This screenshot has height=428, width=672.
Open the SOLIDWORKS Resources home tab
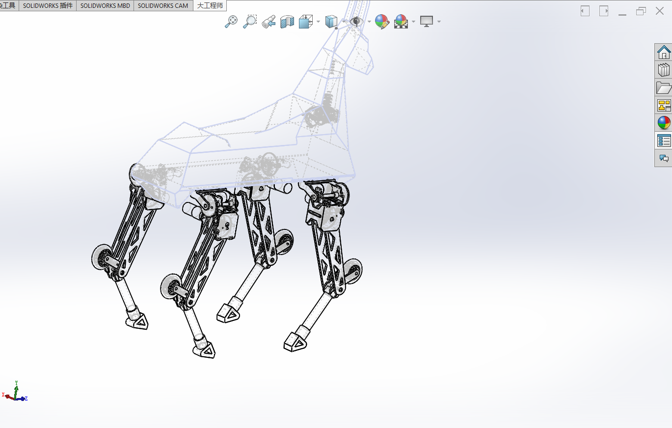(664, 52)
